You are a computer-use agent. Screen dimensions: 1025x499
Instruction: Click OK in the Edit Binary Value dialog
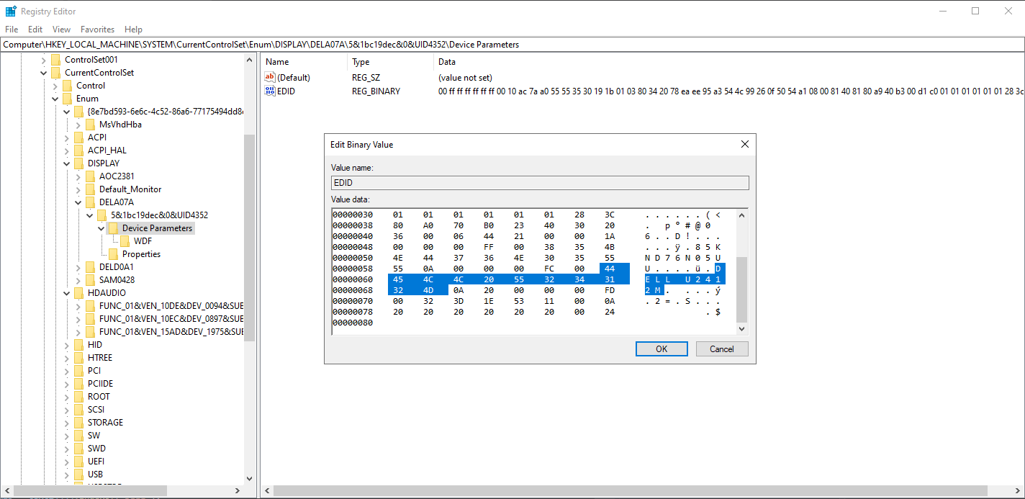(x=661, y=349)
